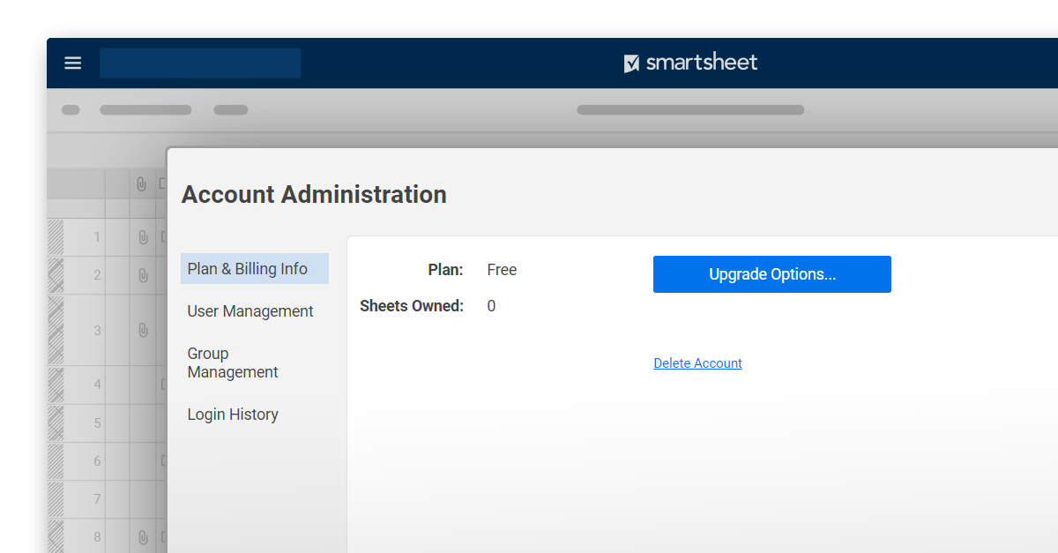This screenshot has height=553, width=1058.
Task: Click the dark blue field beside hamburger menu
Action: coord(200,64)
